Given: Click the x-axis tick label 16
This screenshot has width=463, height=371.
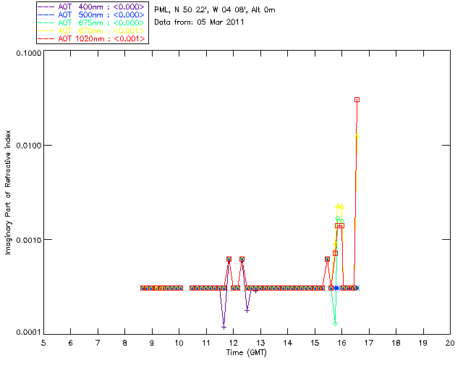Looking at the screenshot, I should coord(342,343).
